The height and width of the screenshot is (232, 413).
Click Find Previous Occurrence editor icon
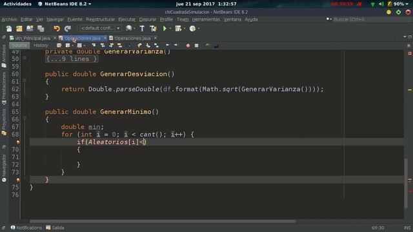click(x=103, y=46)
